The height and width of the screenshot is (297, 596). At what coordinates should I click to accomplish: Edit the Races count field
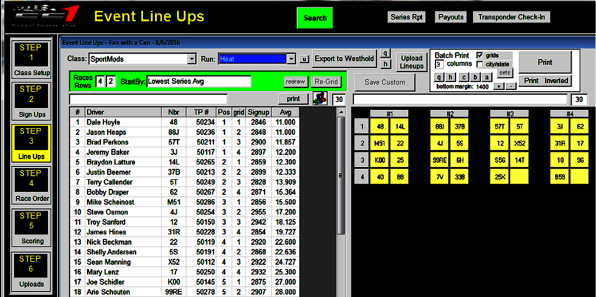tap(100, 81)
